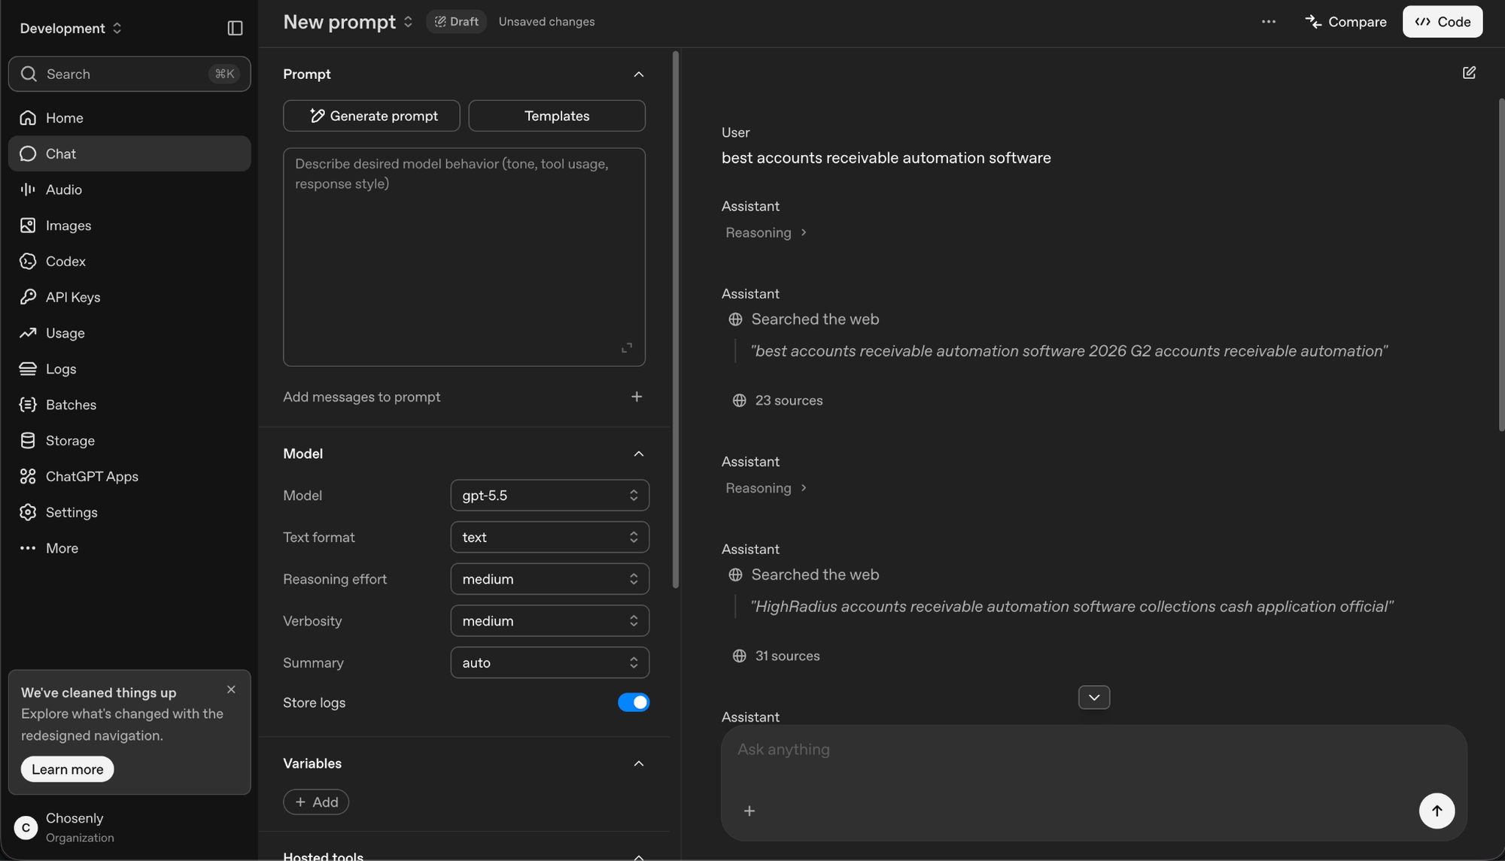This screenshot has width=1505, height=861.
Task: Click the Batches braces icon
Action: coord(28,405)
